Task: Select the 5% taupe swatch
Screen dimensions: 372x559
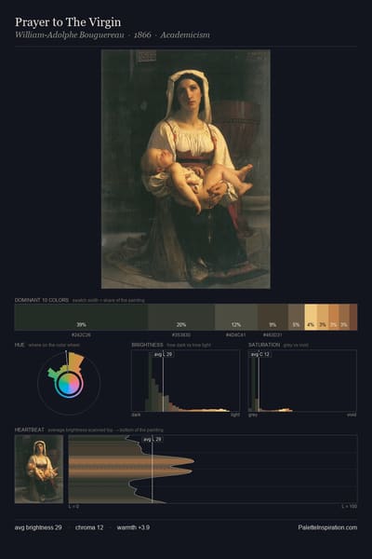Action: [296, 317]
